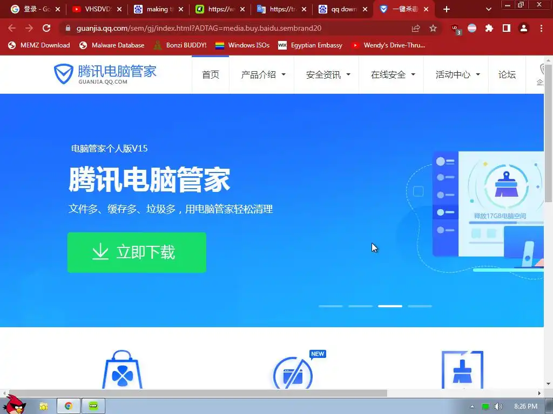Click the padlock site info icon

coord(68,28)
